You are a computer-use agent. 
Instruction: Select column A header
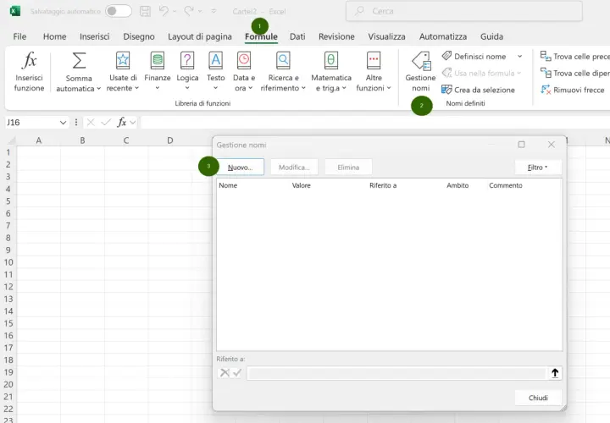(x=38, y=140)
